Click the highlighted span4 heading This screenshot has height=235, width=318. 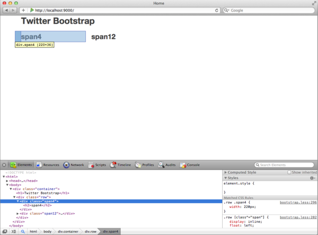31,37
